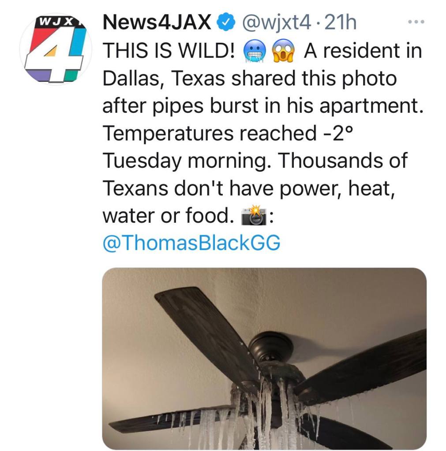Open the frozen ceiling fan photo
446x451 pixels.
264,358
